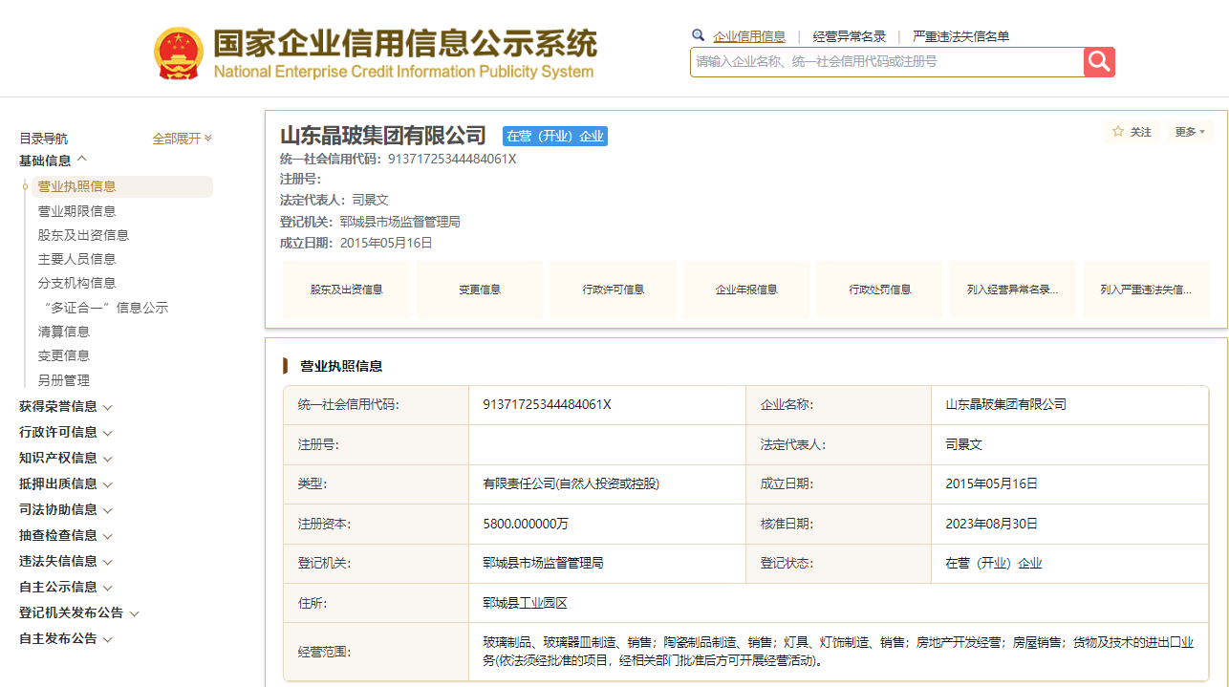Open sidebar item 股东及出资信息

click(83, 235)
